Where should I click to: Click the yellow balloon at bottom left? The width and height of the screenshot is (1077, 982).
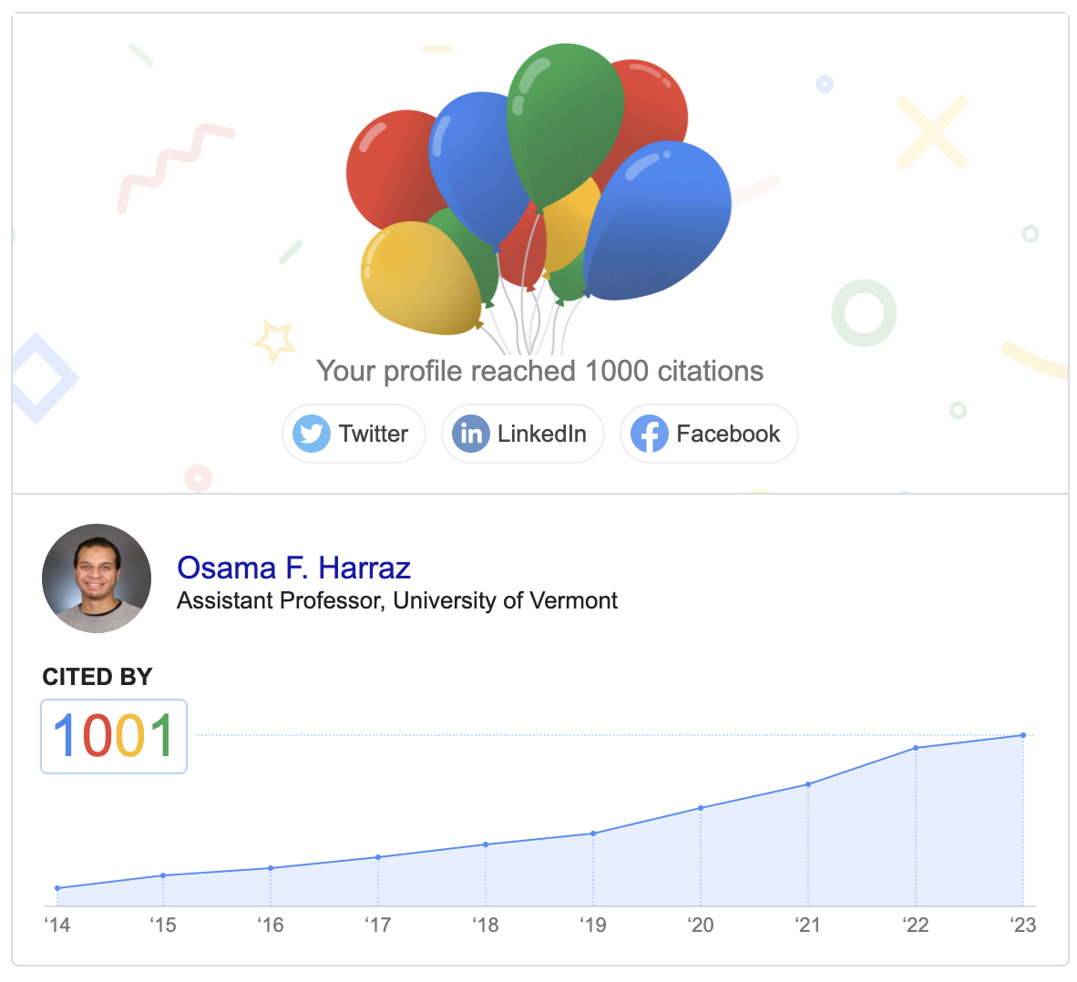coord(420,278)
